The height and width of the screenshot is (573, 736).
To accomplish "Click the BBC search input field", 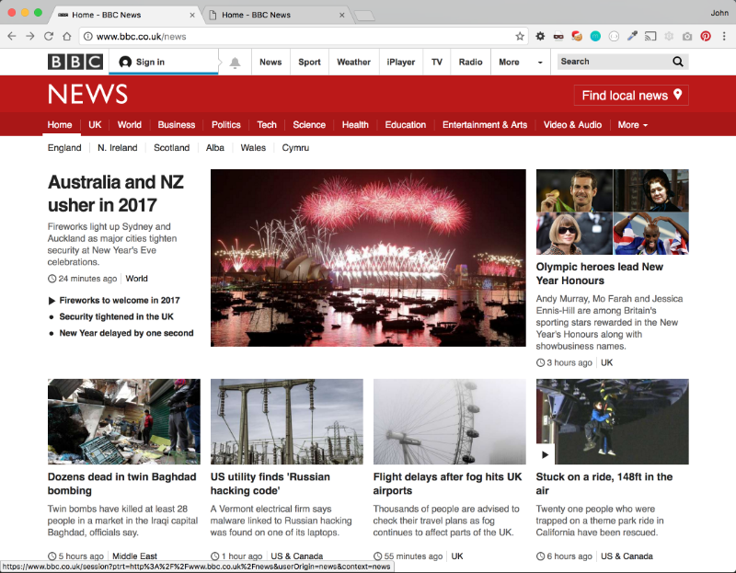I will pos(614,62).
